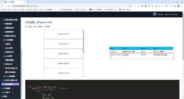Expand the 工具函数 menu chevron
Viewport: 184px width, 99px height.
13,88
